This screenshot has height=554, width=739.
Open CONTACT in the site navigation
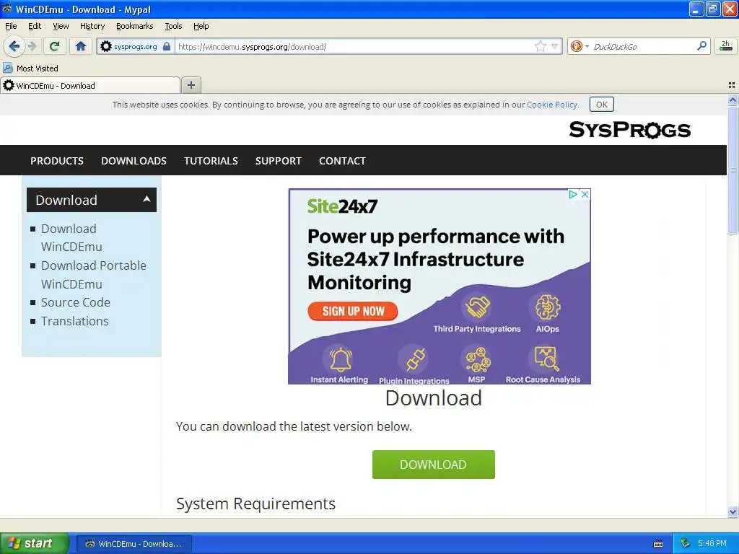pyautogui.click(x=342, y=161)
